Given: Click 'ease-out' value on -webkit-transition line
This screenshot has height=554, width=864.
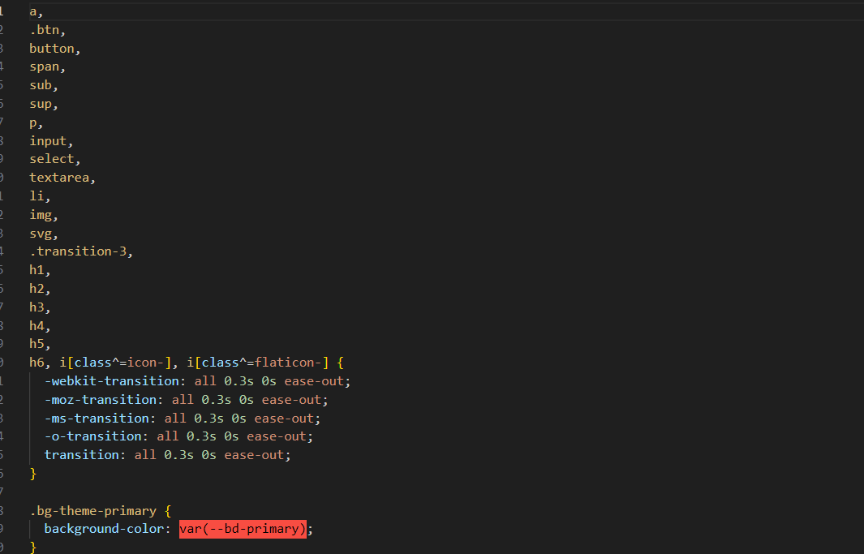Looking at the screenshot, I should pyautogui.click(x=314, y=381).
